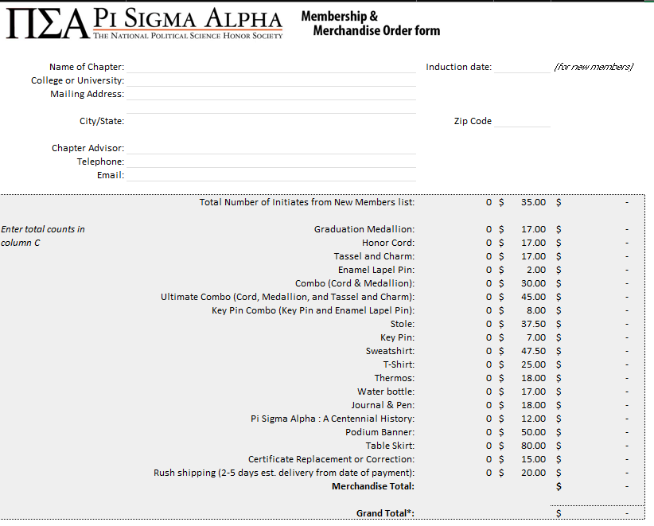Select the 25.00 T-Shirt price
Screen dimensions: 654x526
click(x=533, y=364)
